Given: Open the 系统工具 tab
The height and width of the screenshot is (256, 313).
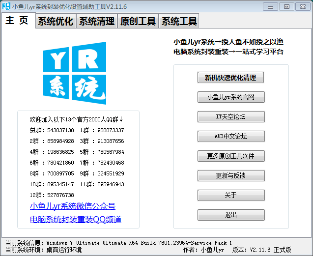Looking at the screenshot, I should [179, 22].
